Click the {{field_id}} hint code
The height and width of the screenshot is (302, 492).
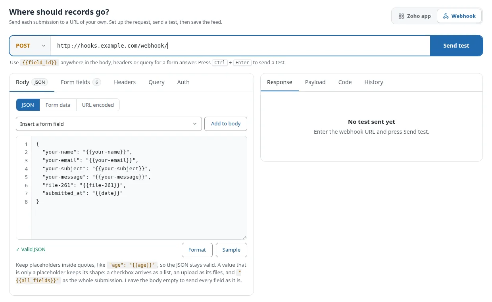[x=40, y=63]
